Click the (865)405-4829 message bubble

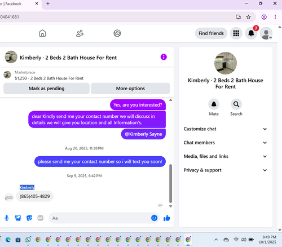click(x=35, y=196)
